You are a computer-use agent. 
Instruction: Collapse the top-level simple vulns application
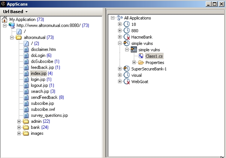pos(120,43)
